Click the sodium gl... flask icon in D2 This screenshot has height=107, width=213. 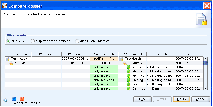(x=125, y=63)
